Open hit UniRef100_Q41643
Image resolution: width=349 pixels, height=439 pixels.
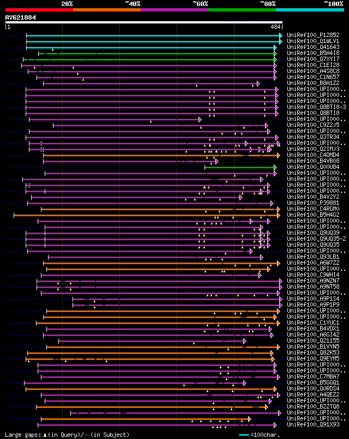[x=313, y=47]
